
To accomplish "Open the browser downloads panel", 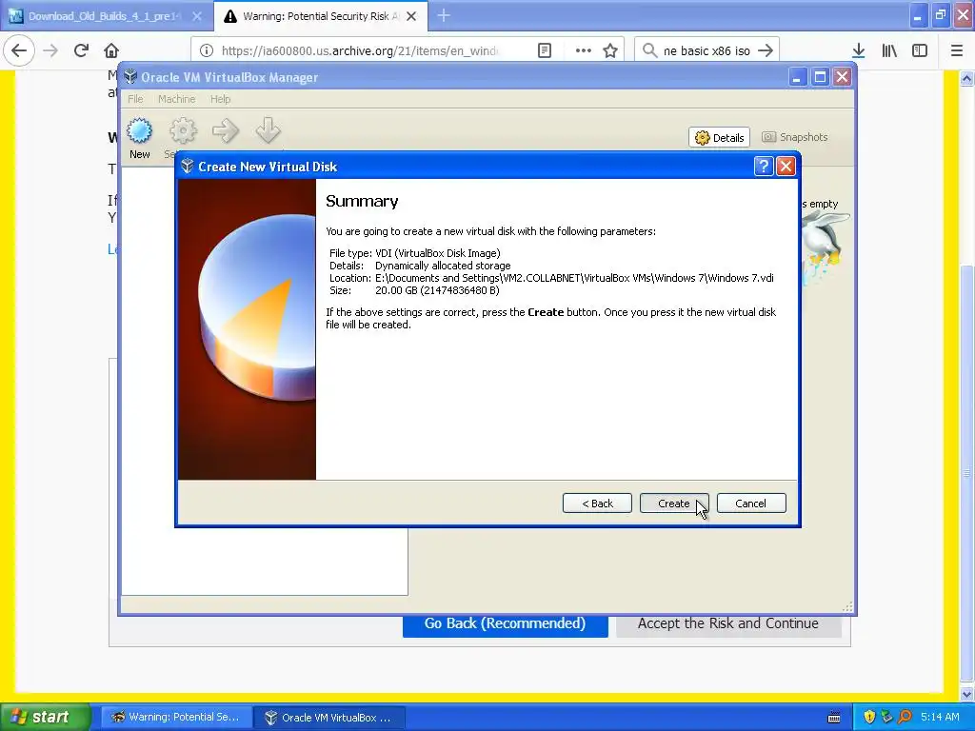I will [859, 50].
